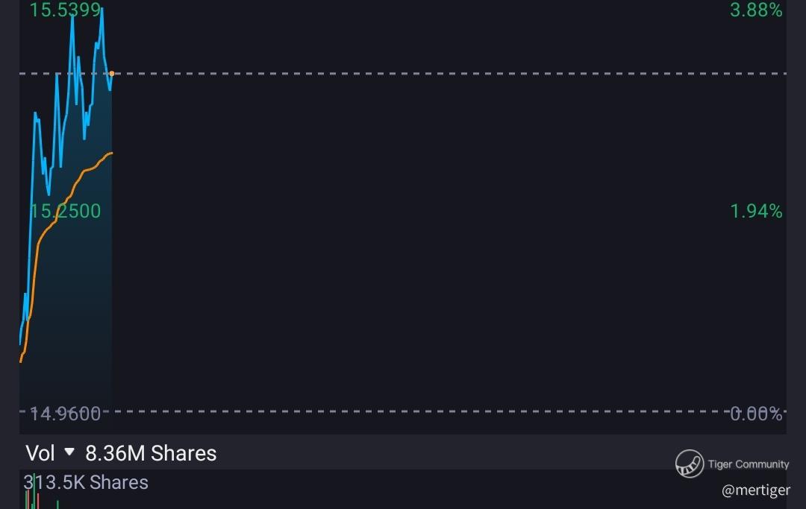Click the 3.88% percentage axis label
The width and height of the screenshot is (806, 509).
pyautogui.click(x=756, y=10)
